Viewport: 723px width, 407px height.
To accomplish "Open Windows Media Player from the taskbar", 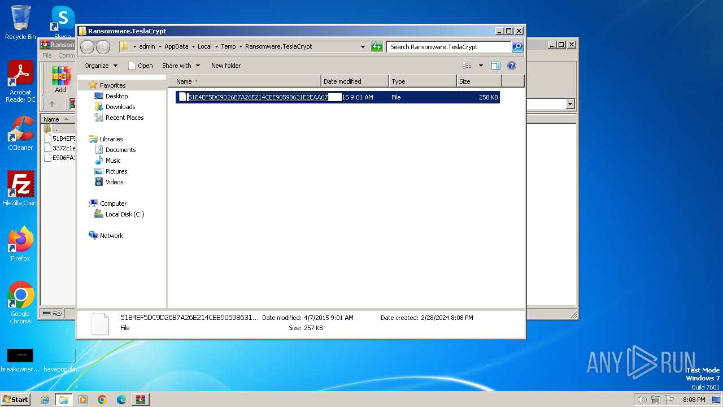I will click(83, 400).
